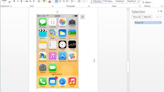Toggle visibility eye for Picture 38

point(160,23)
